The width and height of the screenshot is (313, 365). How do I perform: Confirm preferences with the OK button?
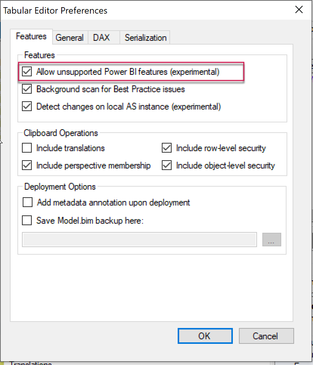205,336
